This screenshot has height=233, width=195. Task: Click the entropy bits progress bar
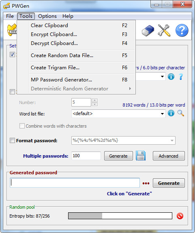(120, 216)
